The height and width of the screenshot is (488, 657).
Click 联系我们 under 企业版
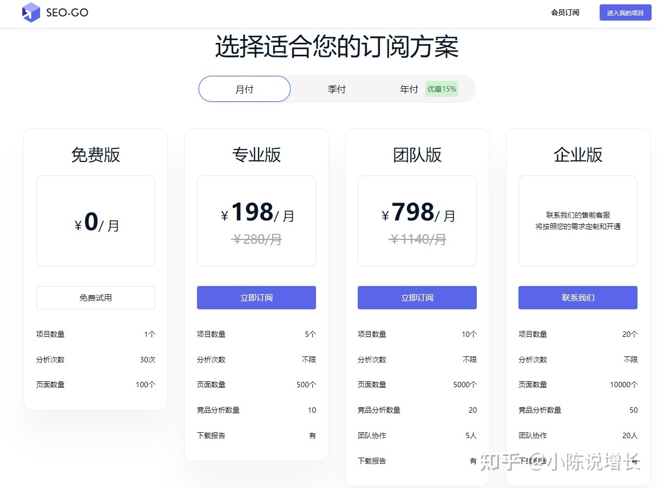[578, 297]
